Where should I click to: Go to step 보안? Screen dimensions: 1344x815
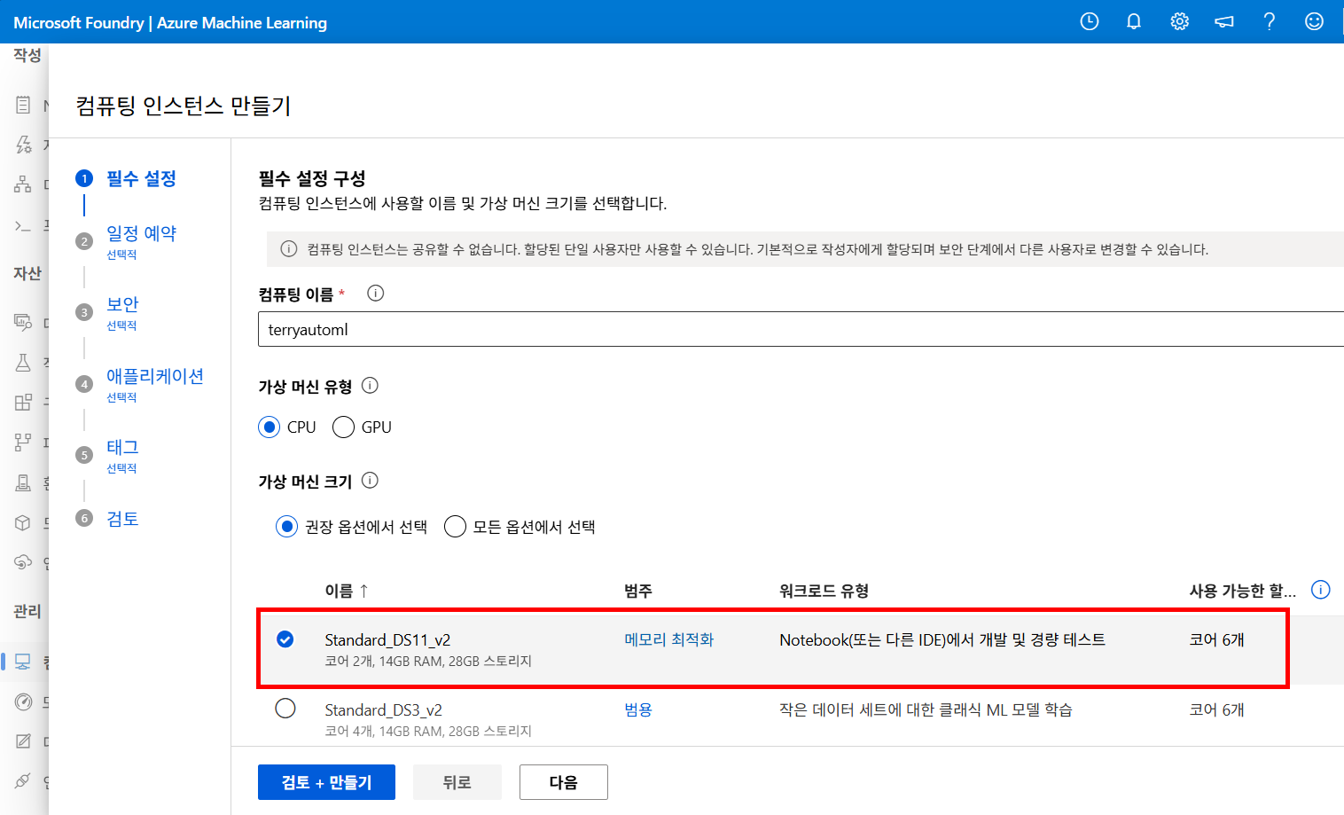(122, 304)
